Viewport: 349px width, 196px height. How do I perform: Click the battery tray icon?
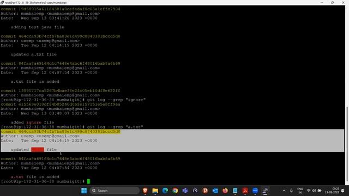coord(320,191)
